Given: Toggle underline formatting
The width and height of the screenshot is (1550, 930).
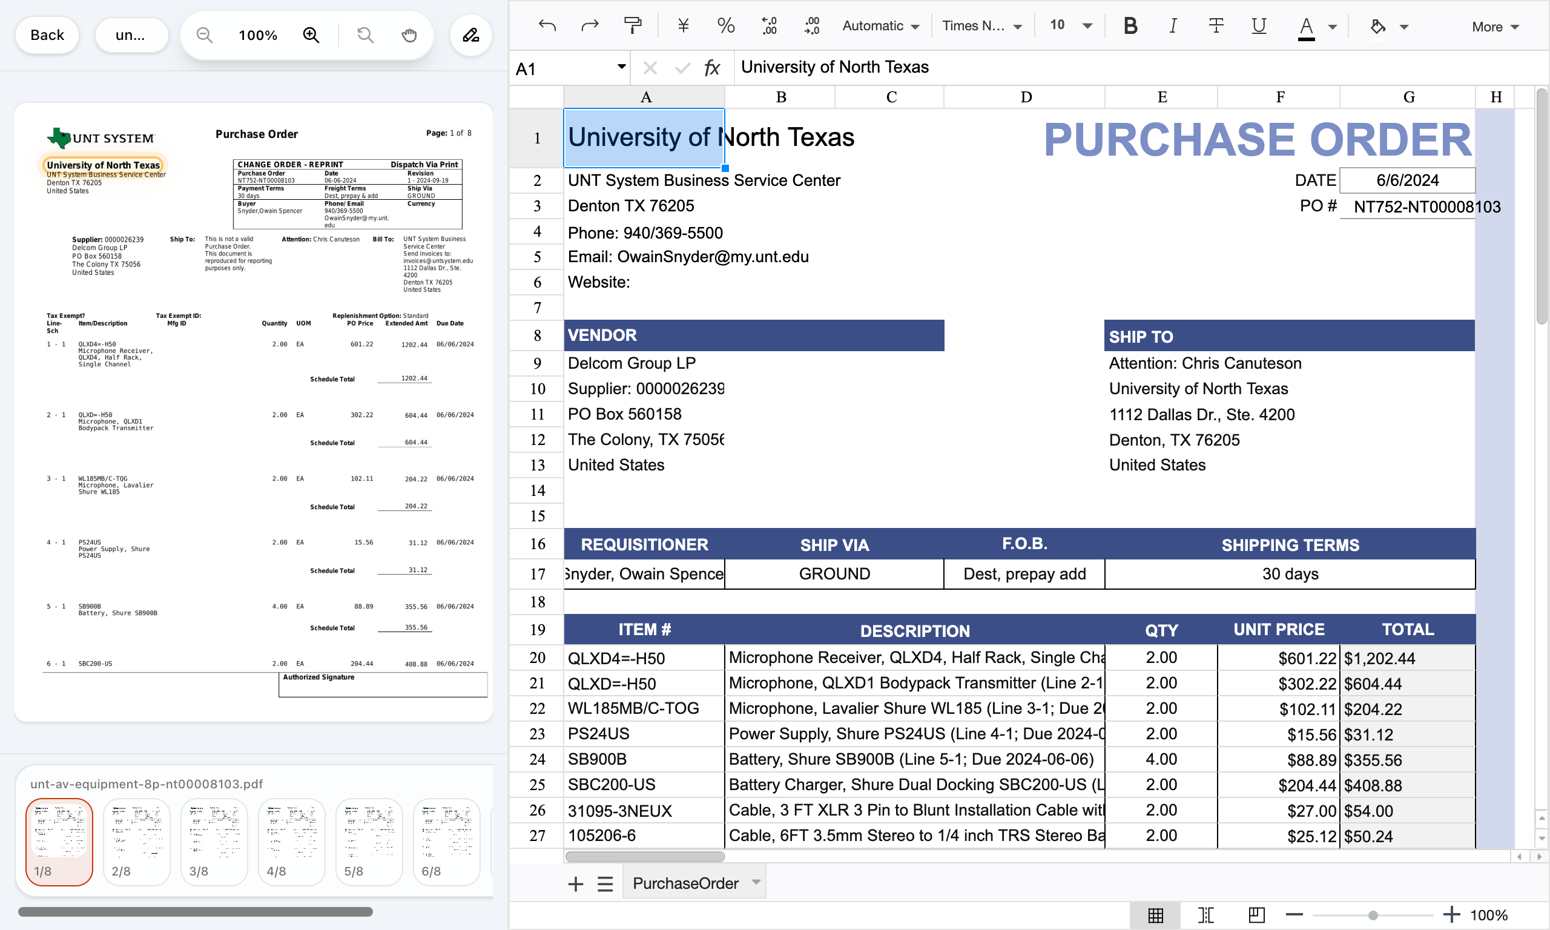Looking at the screenshot, I should click(x=1259, y=25).
